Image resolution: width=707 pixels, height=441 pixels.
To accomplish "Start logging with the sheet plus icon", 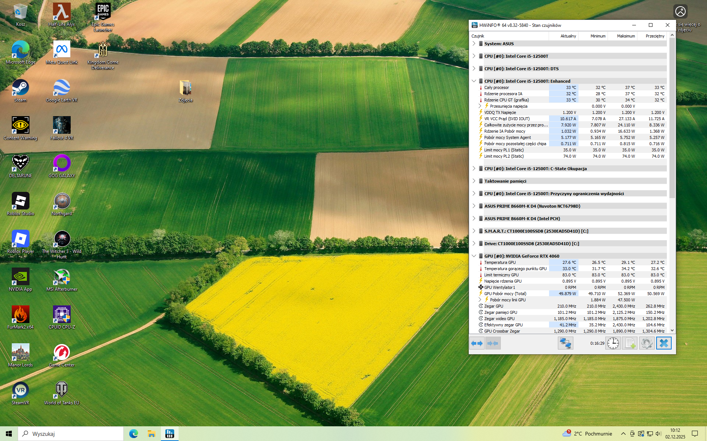I will [630, 343].
